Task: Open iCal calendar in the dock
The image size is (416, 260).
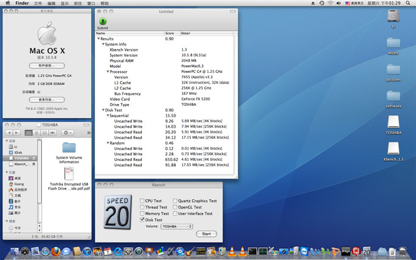Action: pyautogui.click(x=108, y=251)
